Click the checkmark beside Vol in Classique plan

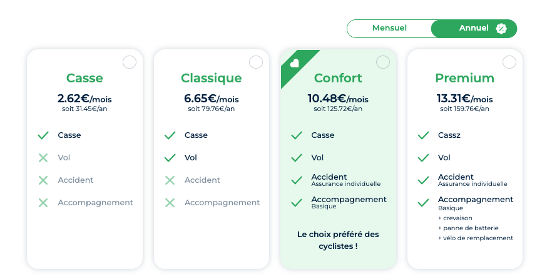click(170, 158)
